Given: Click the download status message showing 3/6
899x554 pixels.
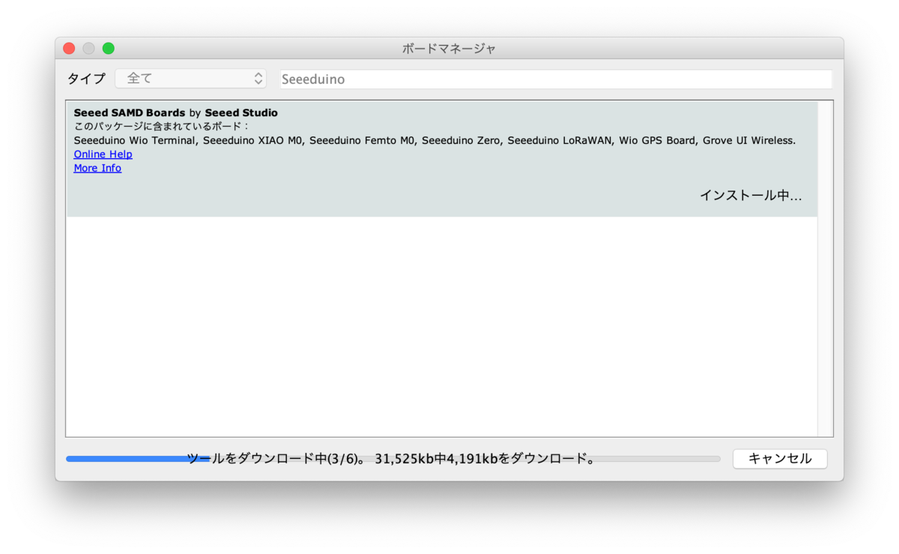Looking at the screenshot, I should pos(390,459).
